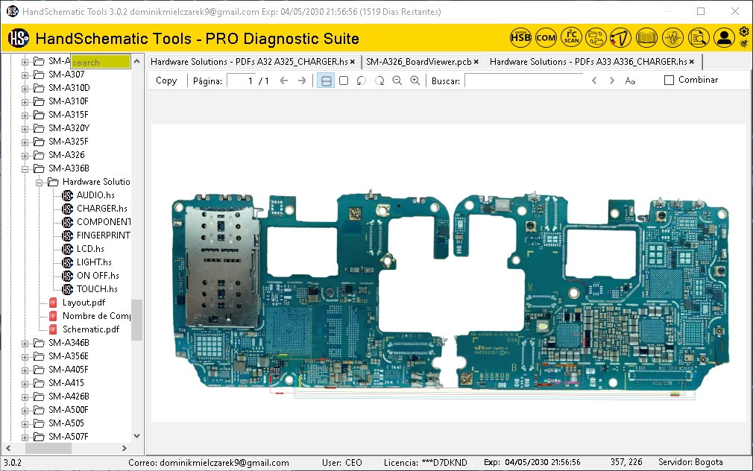Expand the SM-A315F folder
The image size is (753, 471).
(x=25, y=116)
